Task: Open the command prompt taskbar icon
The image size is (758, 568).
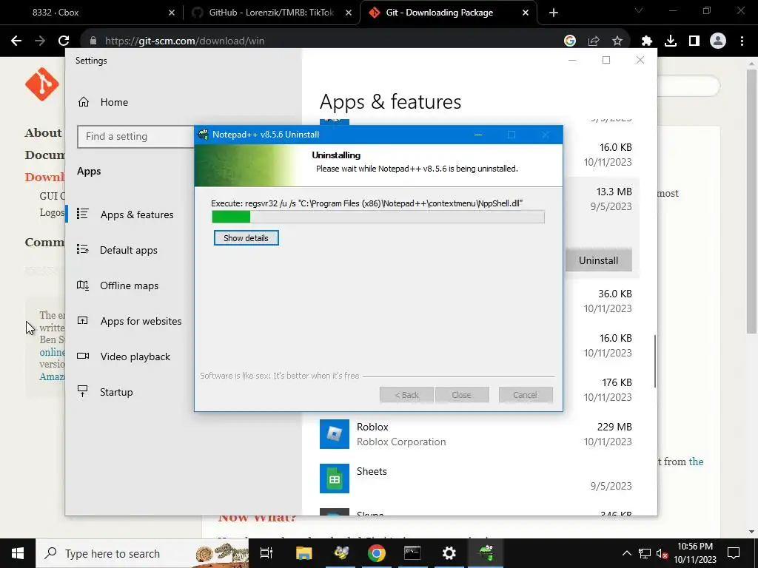Action: click(412, 553)
